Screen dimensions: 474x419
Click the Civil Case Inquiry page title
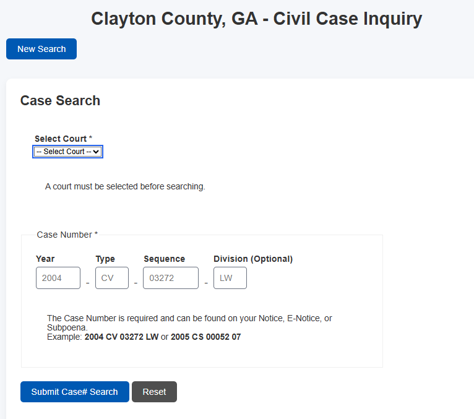click(x=256, y=19)
